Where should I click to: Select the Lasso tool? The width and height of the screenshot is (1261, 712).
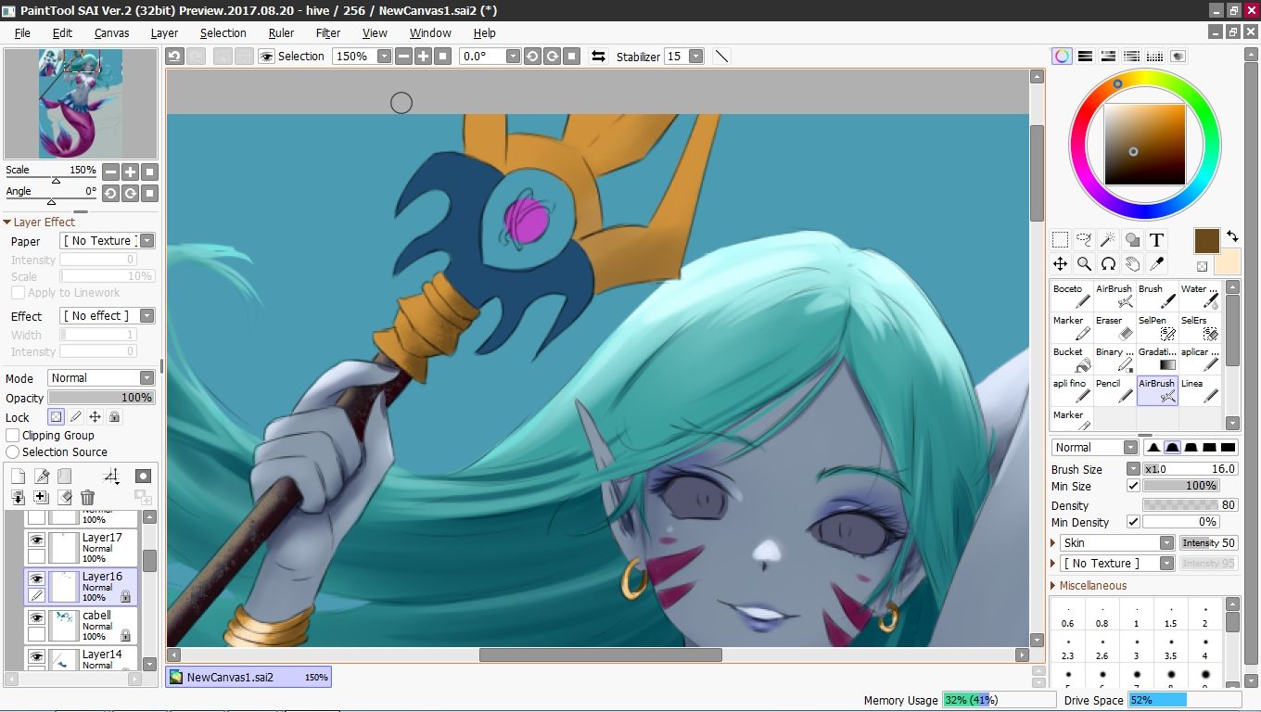1084,240
